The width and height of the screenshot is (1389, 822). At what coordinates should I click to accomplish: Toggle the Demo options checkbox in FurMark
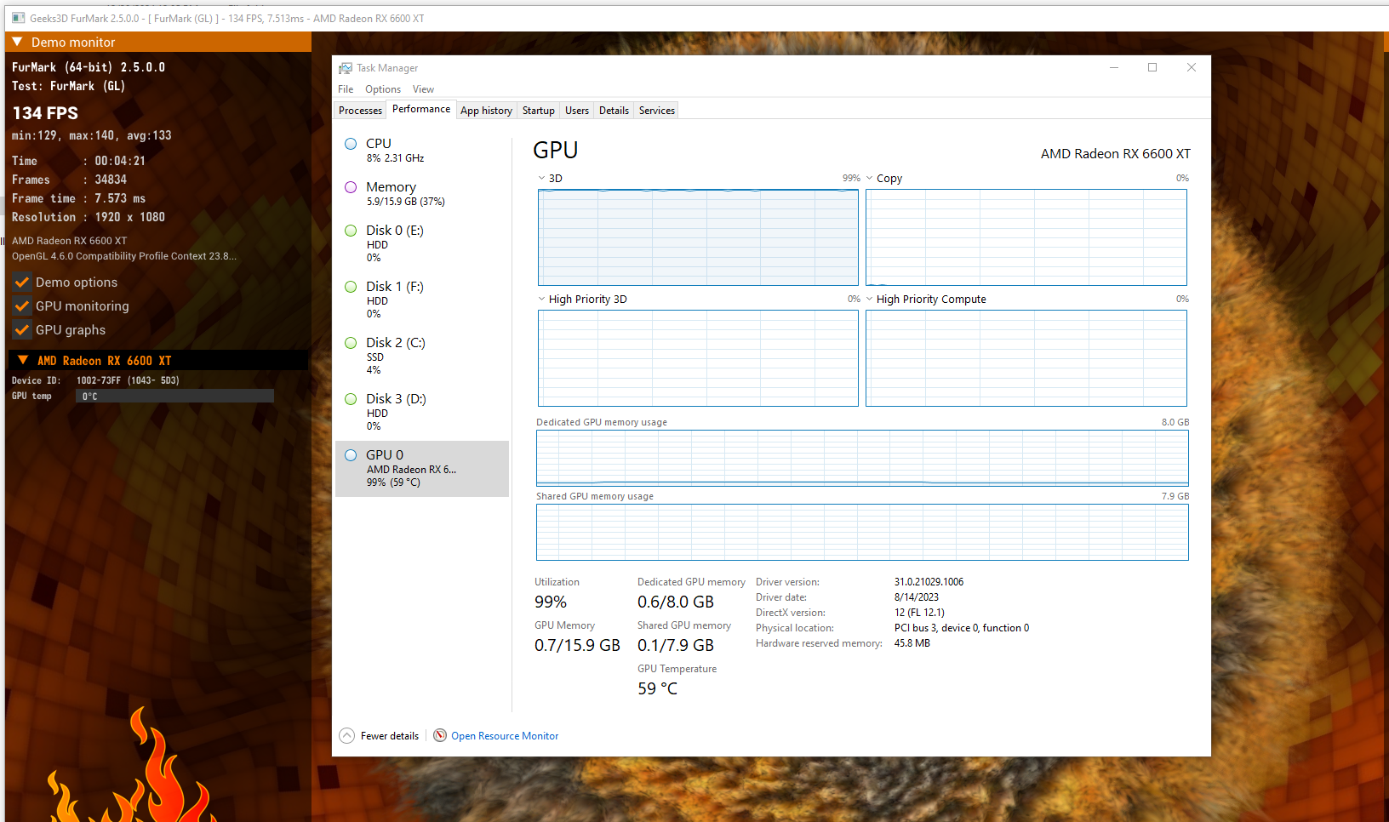click(22, 283)
